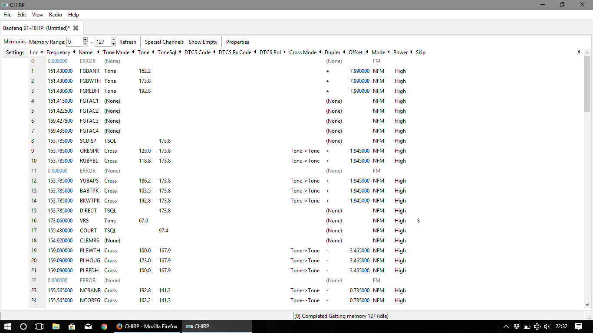Viewport: 593px width, 333px height.
Task: Select SCDISP TSQL tone mode cell
Action: [110, 141]
